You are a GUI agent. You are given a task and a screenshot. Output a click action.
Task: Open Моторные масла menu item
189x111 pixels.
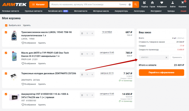click(101, 11)
